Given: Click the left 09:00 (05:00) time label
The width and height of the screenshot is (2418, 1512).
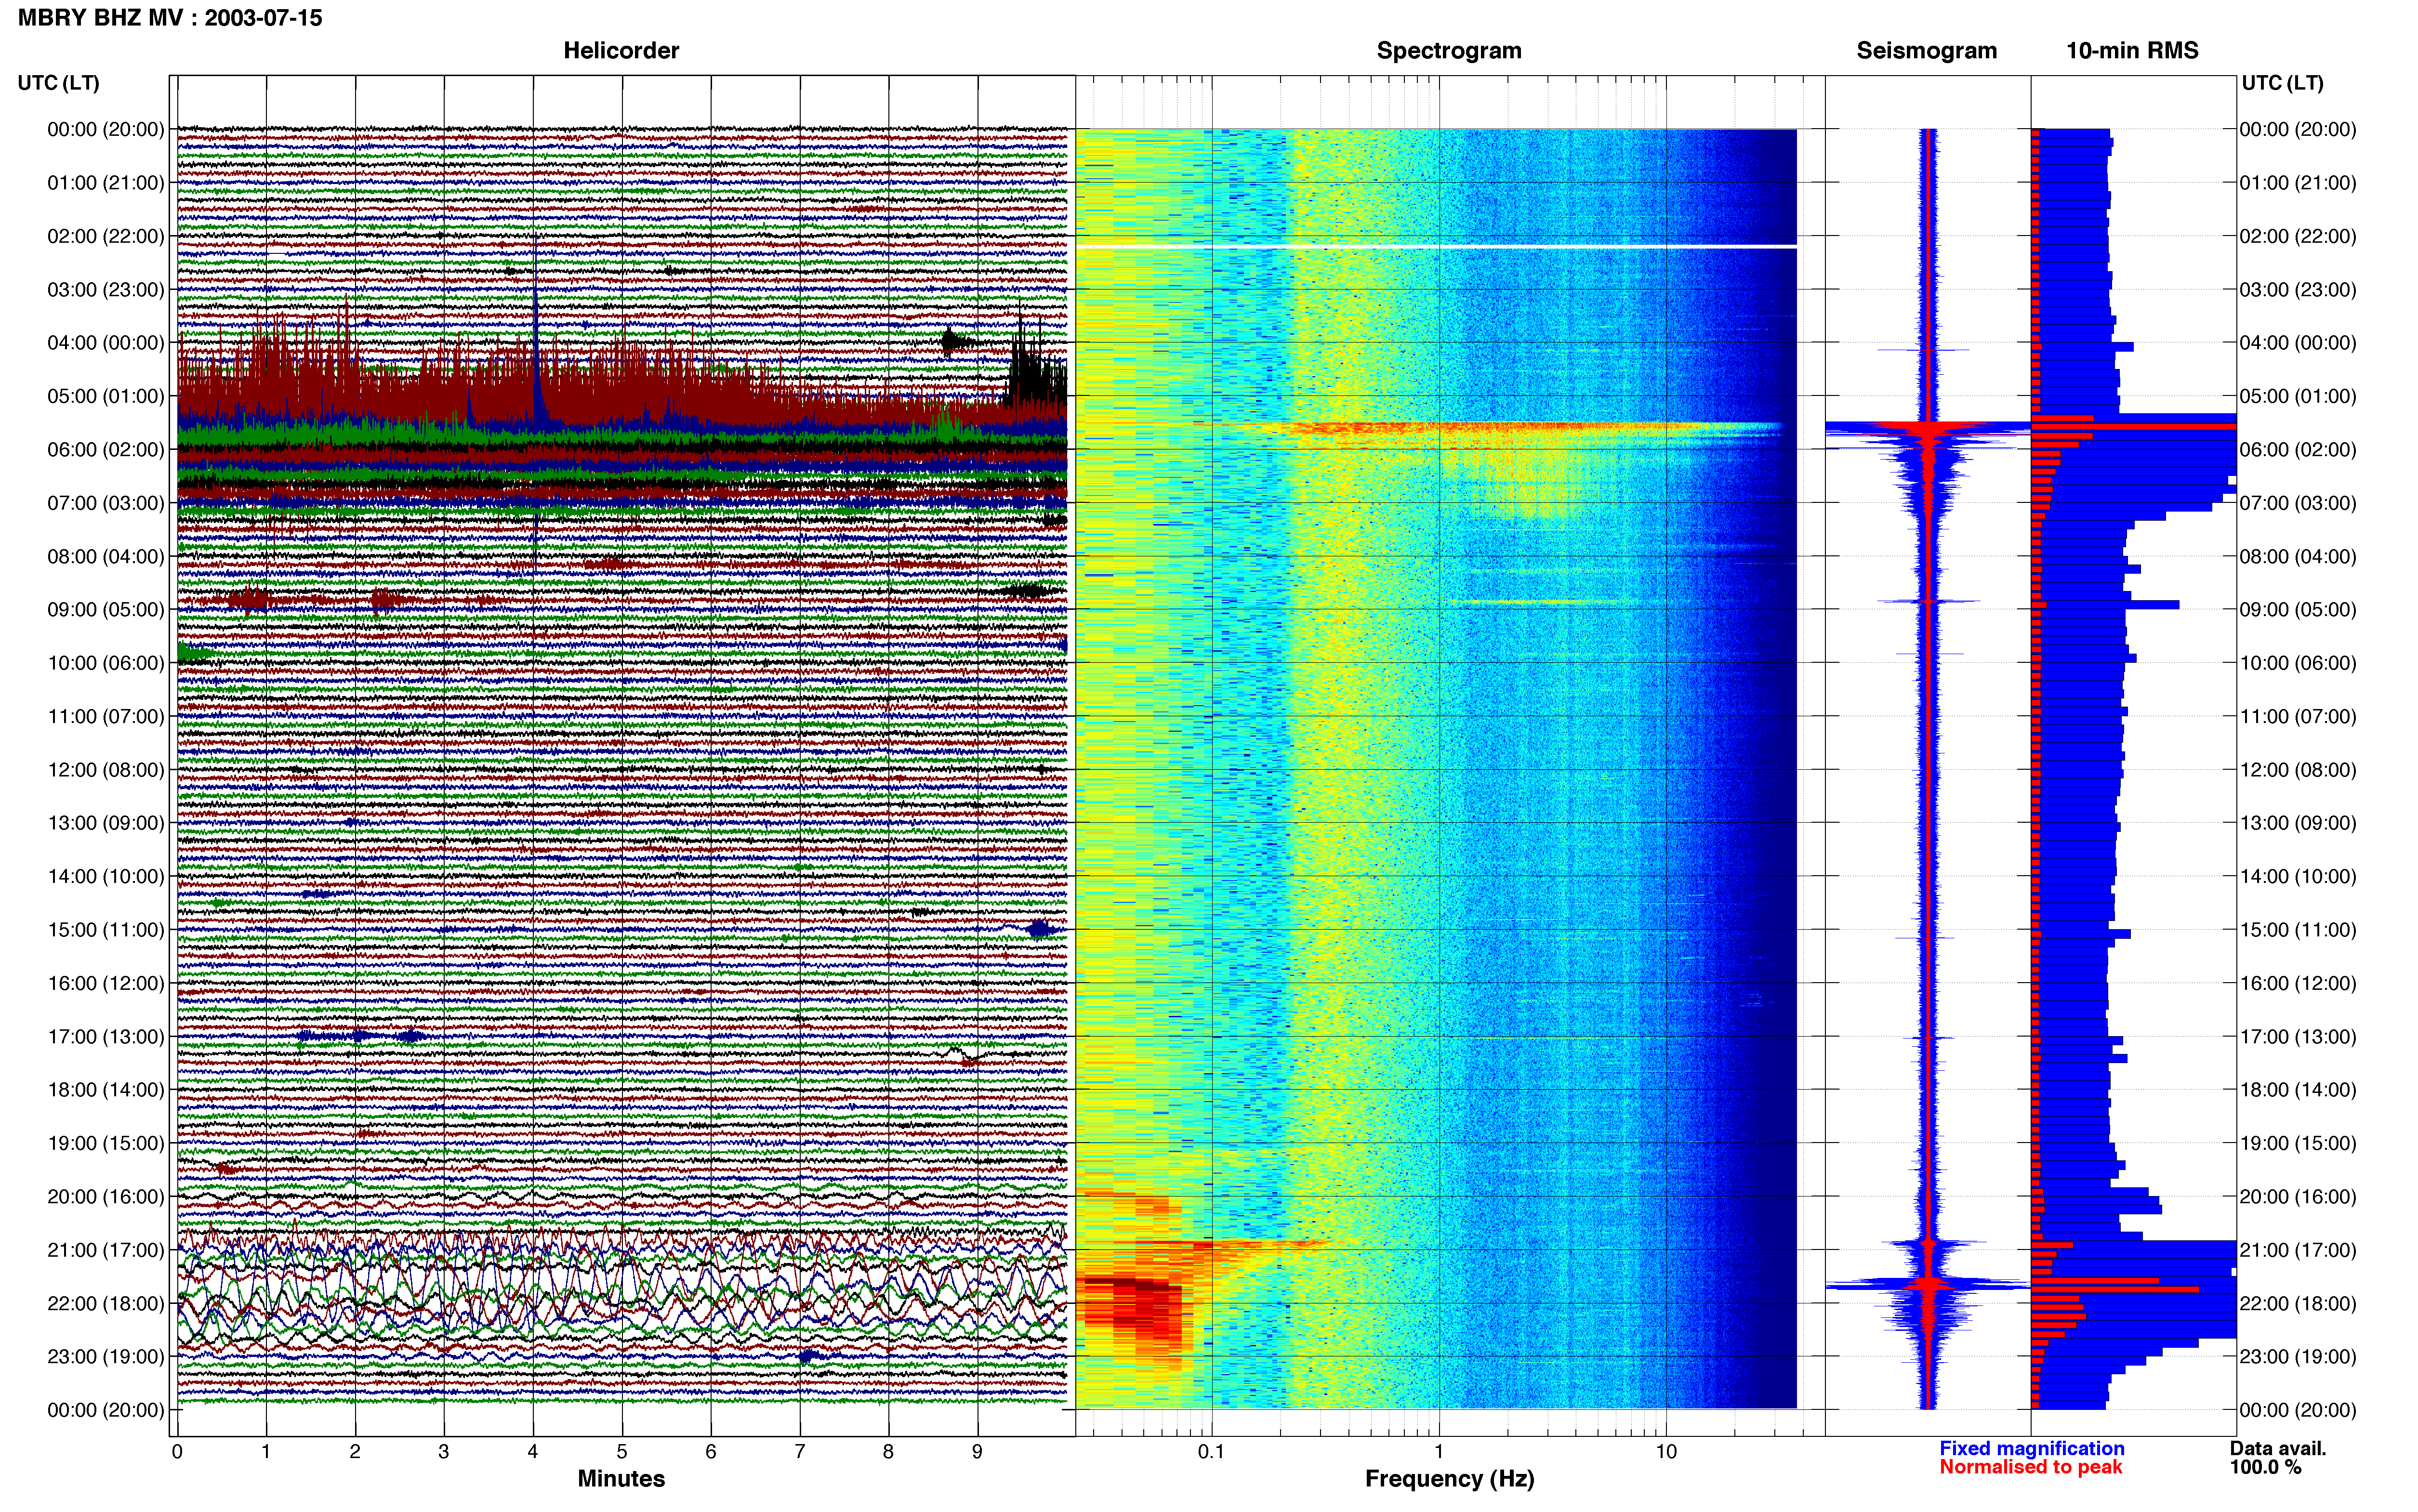Looking at the screenshot, I should point(106,610).
